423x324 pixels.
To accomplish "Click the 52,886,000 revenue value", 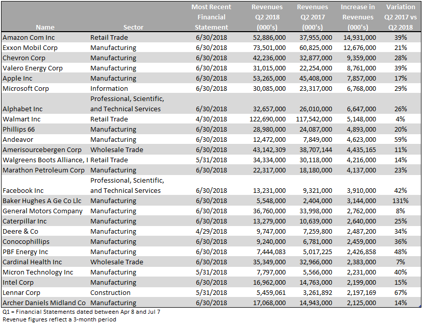I will (x=269, y=37).
